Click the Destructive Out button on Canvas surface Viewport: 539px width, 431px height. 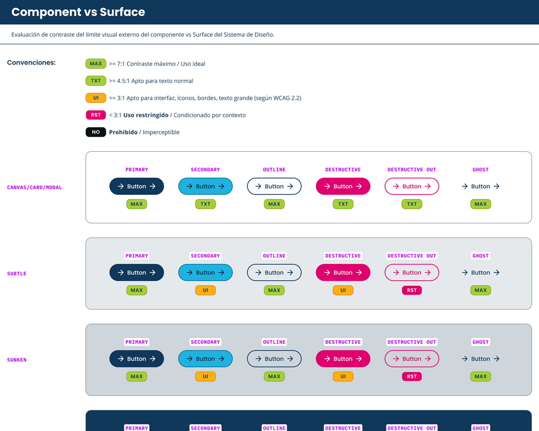412,186
